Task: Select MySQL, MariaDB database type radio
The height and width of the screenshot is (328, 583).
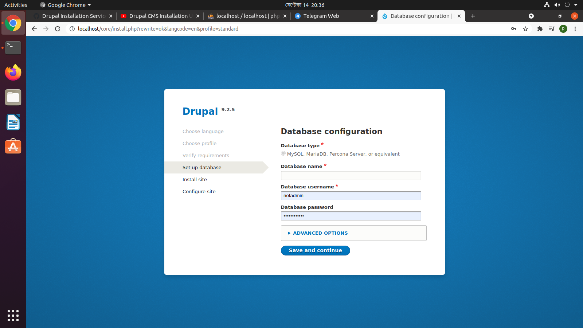Action: point(283,154)
